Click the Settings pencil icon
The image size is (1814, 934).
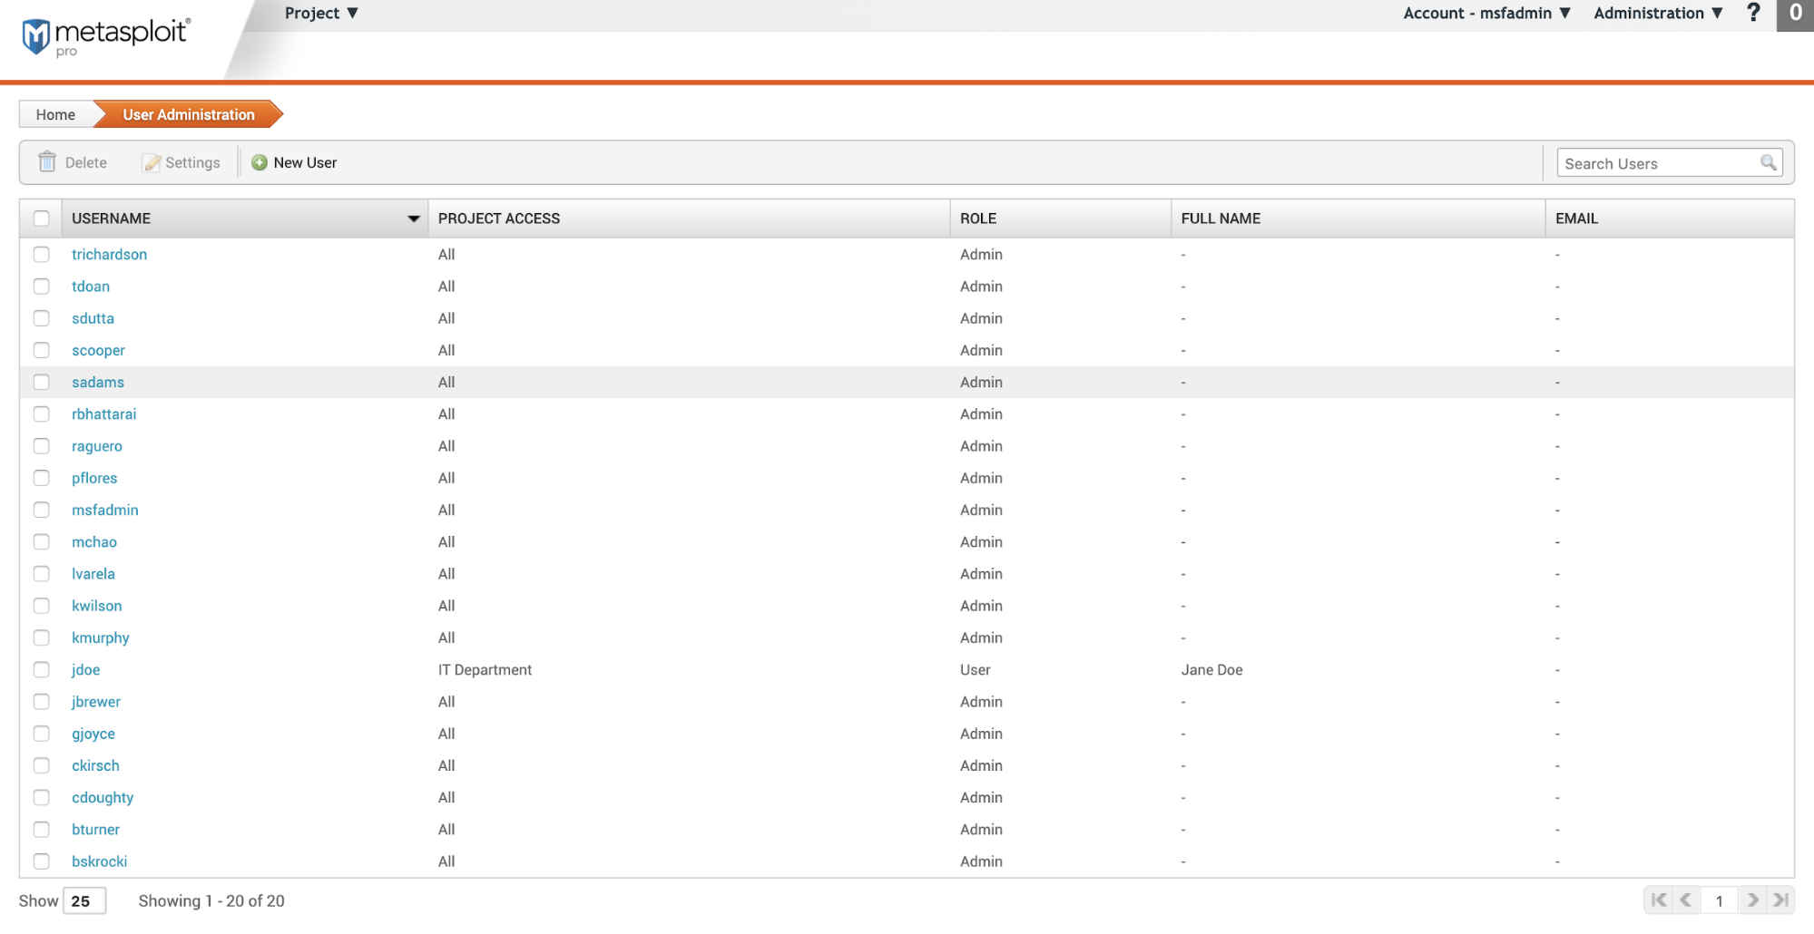click(152, 163)
